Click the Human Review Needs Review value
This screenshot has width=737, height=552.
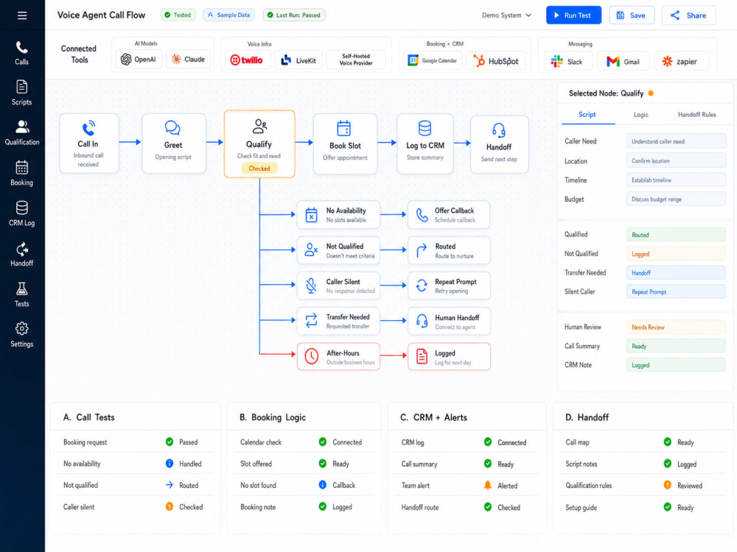[x=676, y=328]
